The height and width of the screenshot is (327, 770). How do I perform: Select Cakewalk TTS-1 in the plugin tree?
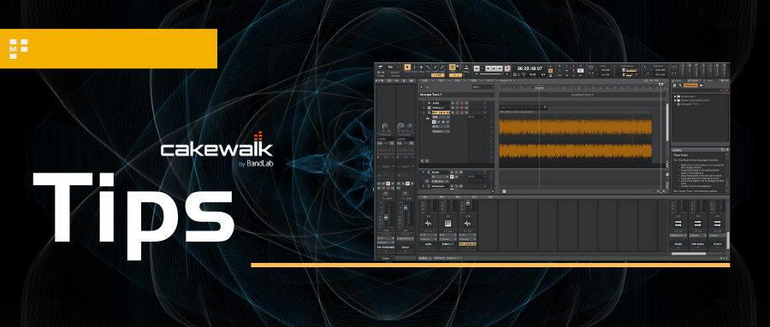click(x=690, y=104)
